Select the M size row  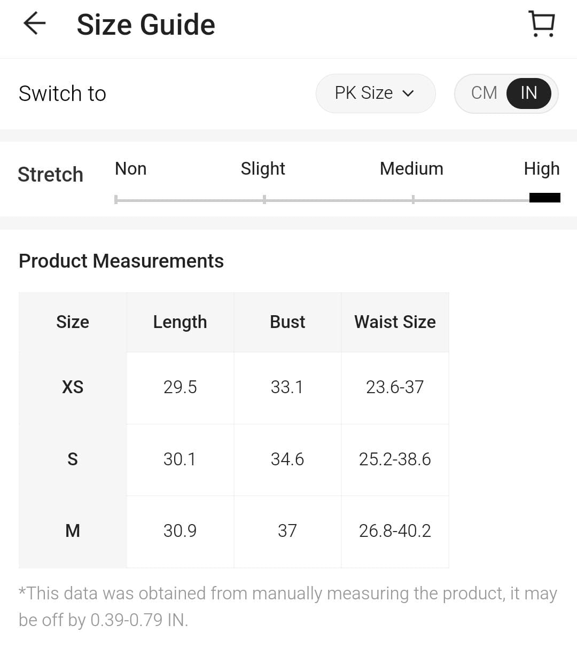pos(73,530)
